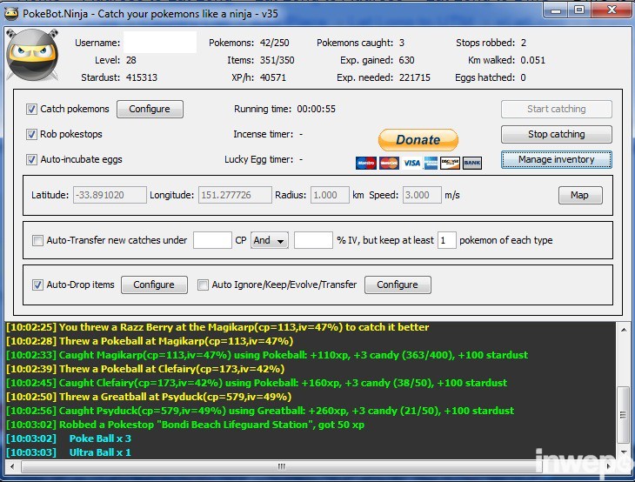635x482 pixels.
Task: Select log line "Robbed a Pokestop" Bondi Beach
Action: pyautogui.click(x=185, y=425)
